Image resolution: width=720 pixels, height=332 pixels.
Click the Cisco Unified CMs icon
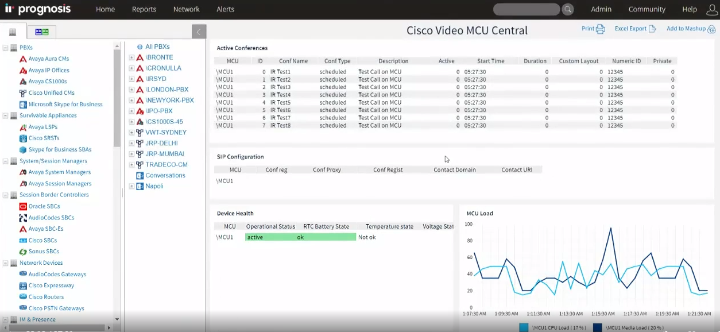[x=23, y=93]
